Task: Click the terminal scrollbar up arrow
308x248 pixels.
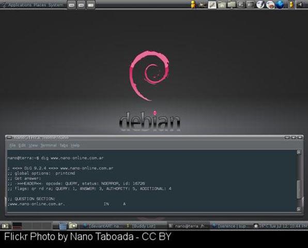Action: pos(299,152)
